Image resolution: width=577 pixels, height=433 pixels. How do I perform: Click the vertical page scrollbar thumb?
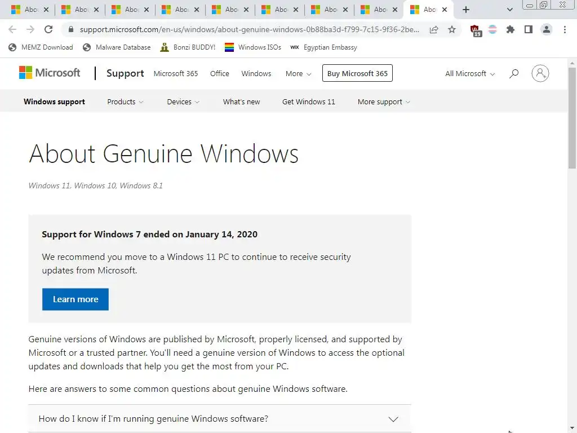point(572,118)
